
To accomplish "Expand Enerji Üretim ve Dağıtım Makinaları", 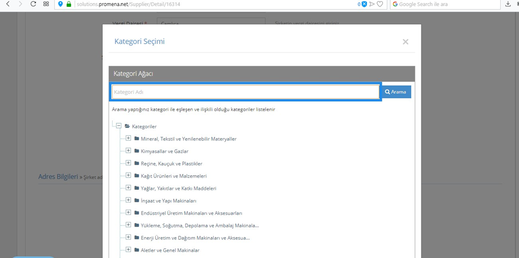I will tap(128, 237).
